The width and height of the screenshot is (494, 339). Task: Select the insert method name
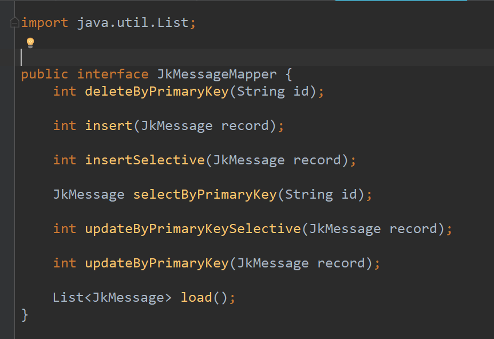109,126
